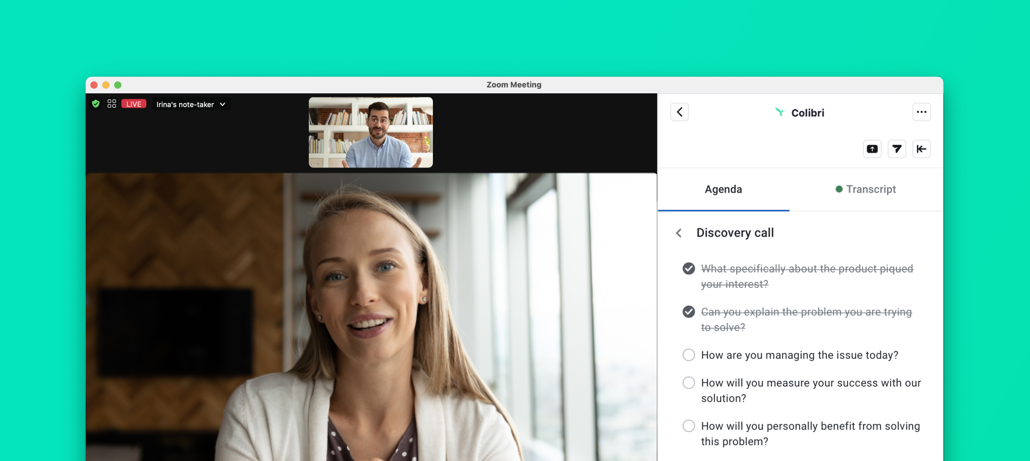Select the male participant video thumbnail
Image resolution: width=1030 pixels, height=461 pixels.
pos(371,133)
